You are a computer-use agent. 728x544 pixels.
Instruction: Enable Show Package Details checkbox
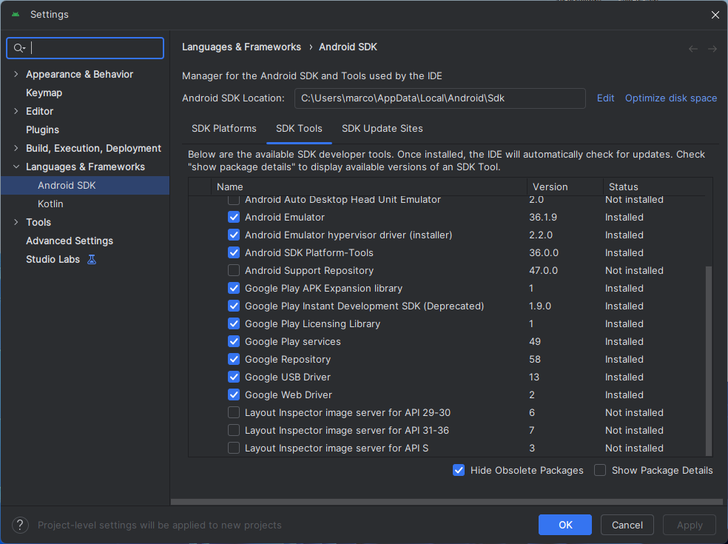pos(600,470)
